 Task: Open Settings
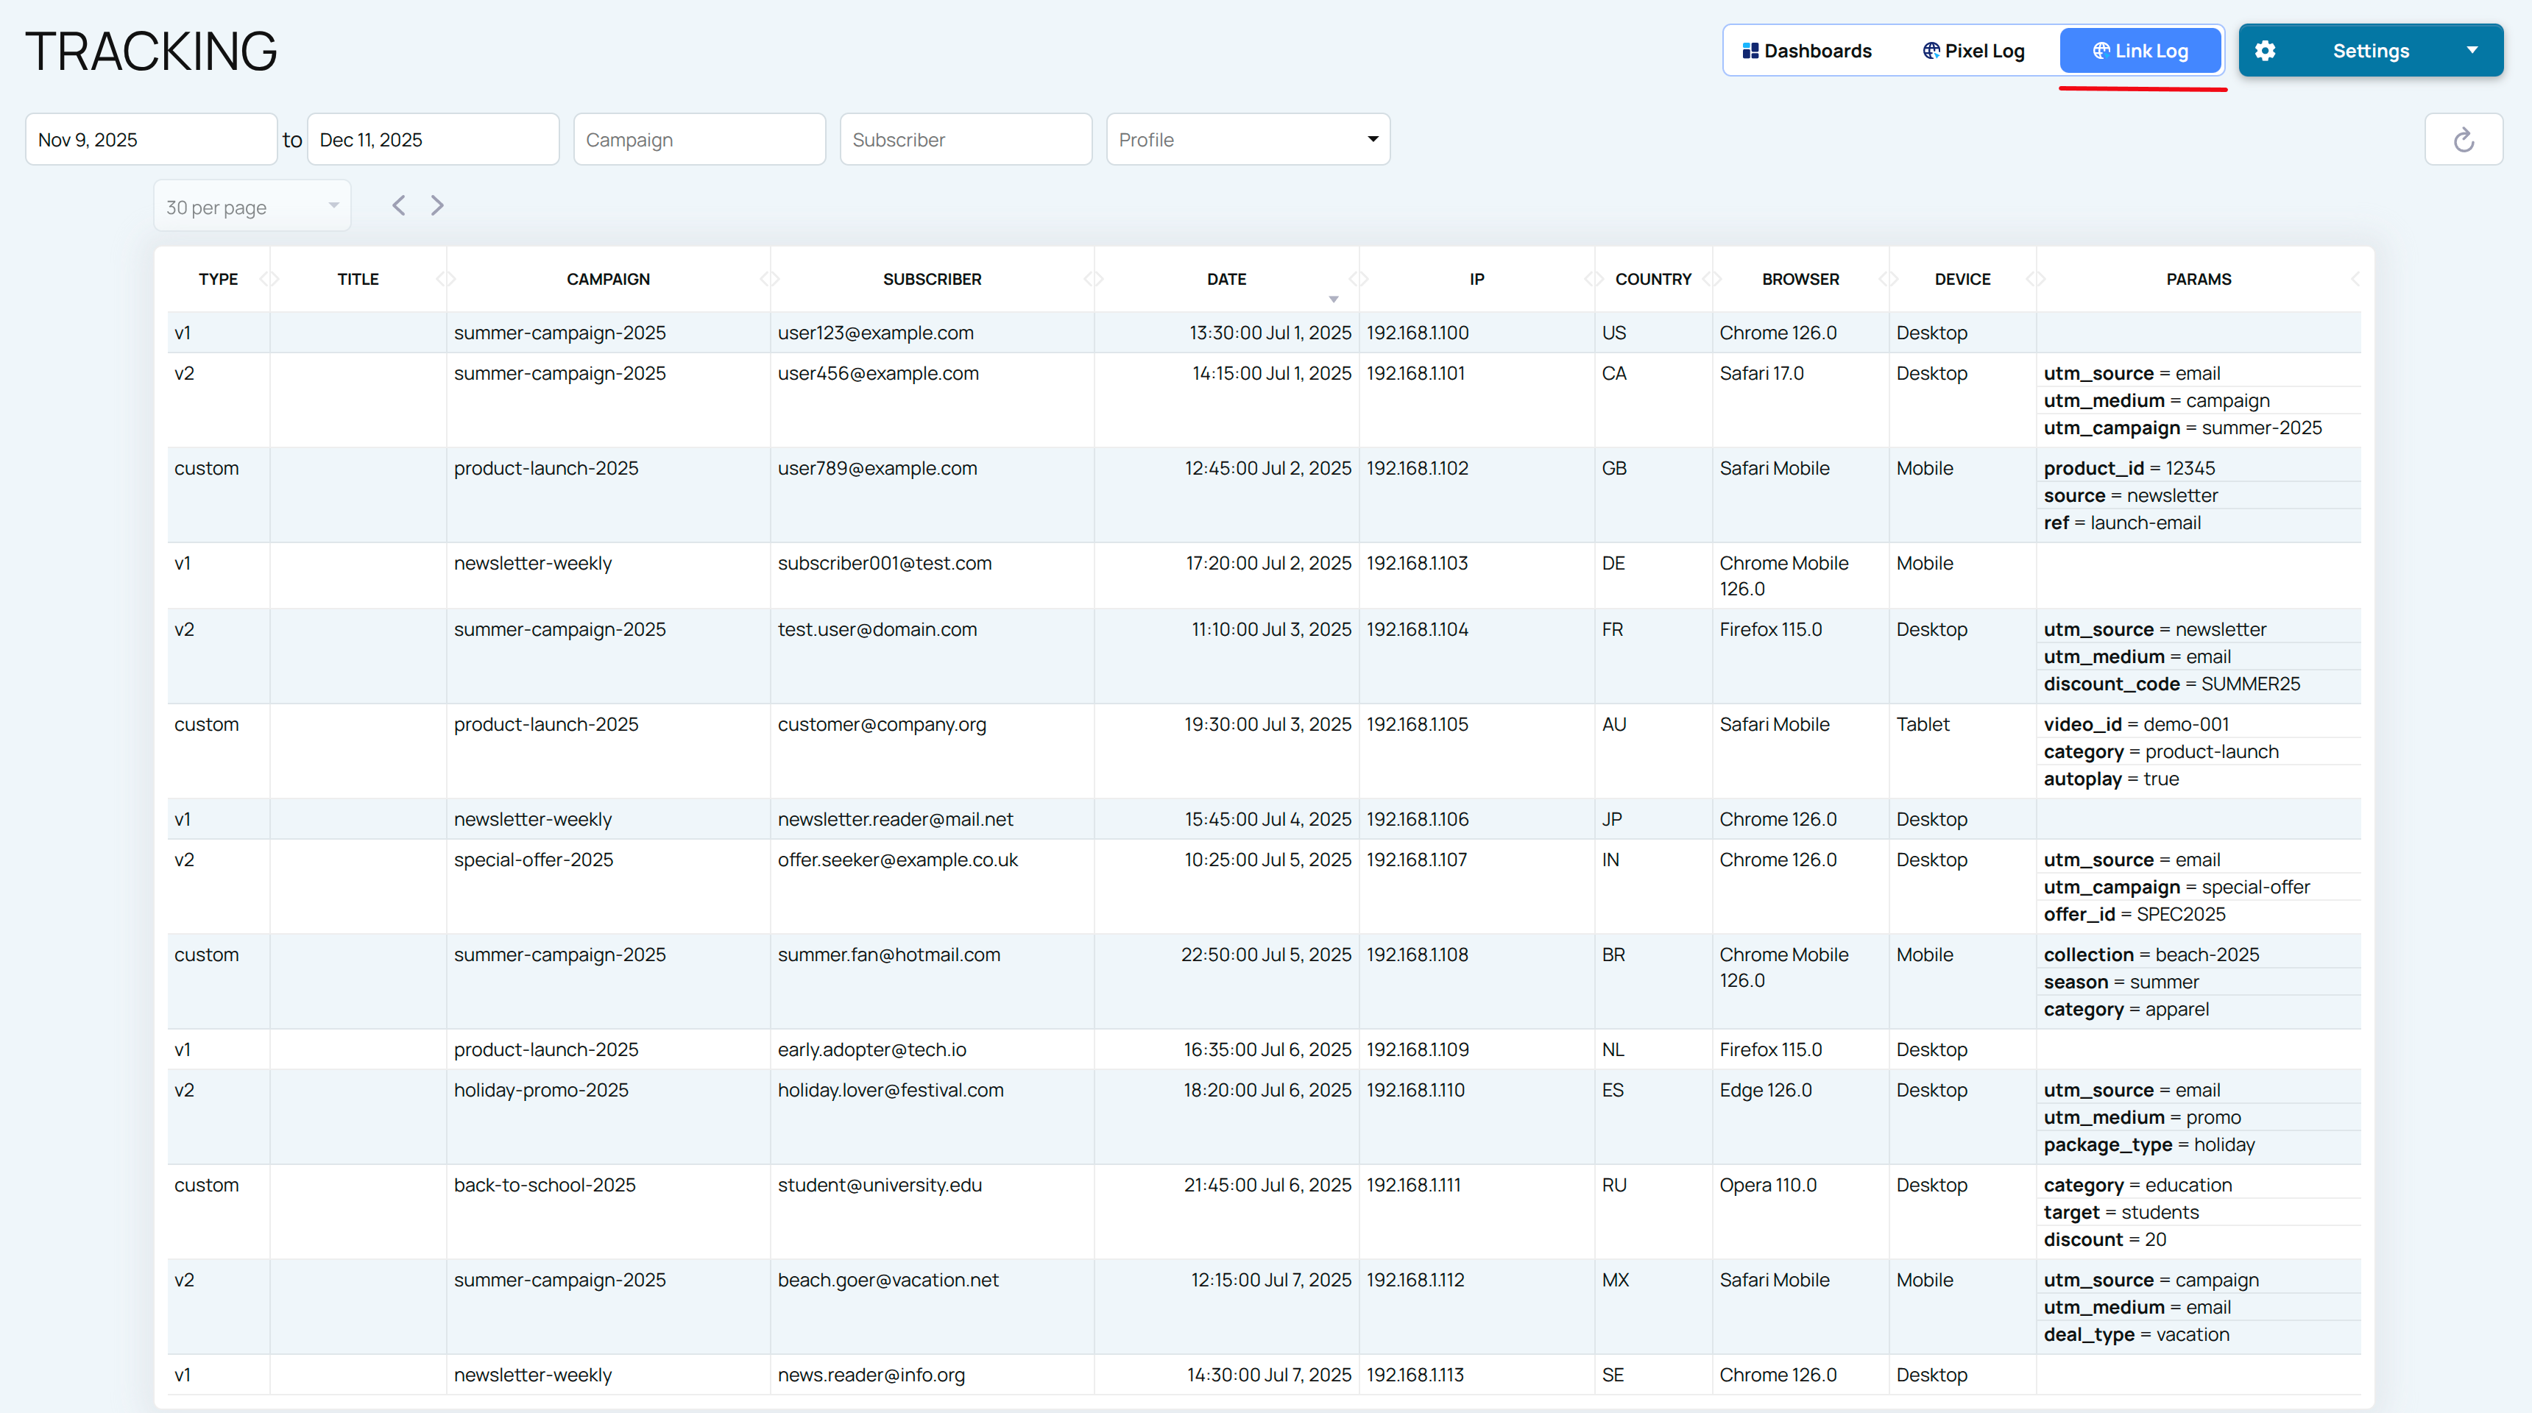pos(2371,50)
